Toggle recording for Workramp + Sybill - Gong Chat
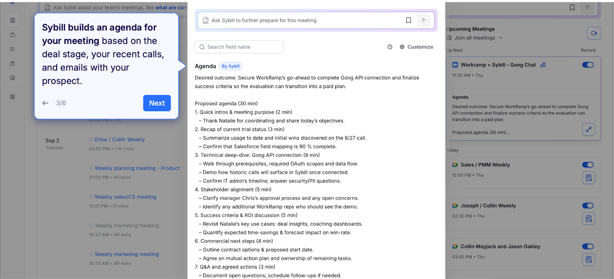Viewport: 614px width, 279px height. coord(588,65)
